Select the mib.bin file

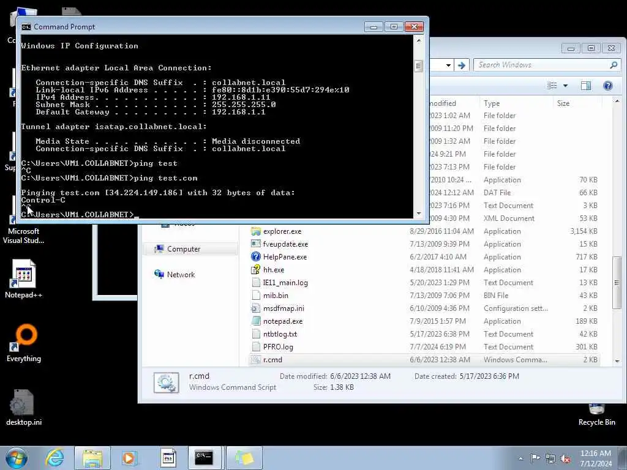[x=276, y=296]
